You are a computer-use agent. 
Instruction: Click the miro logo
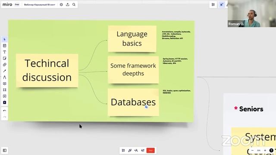click(x=7, y=5)
